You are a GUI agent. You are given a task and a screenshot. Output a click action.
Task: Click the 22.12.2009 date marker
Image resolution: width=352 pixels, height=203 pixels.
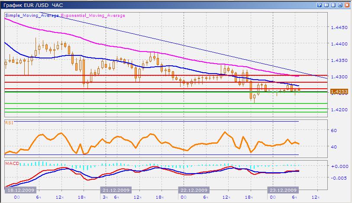coord(194,190)
